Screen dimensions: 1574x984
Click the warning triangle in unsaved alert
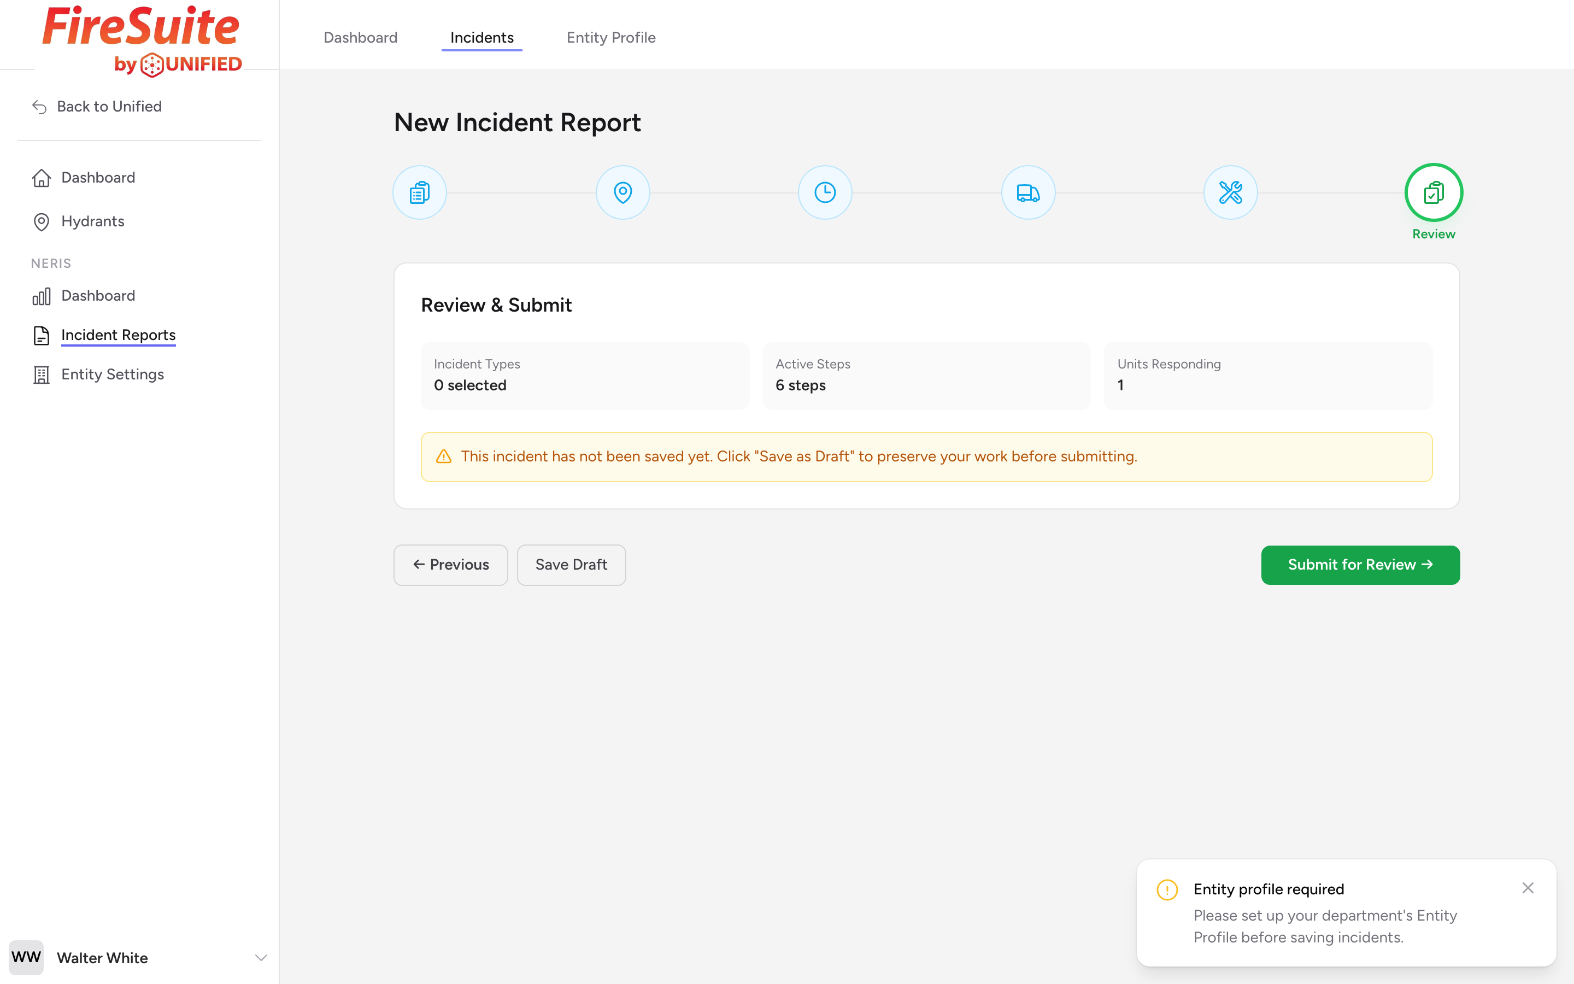pos(444,457)
